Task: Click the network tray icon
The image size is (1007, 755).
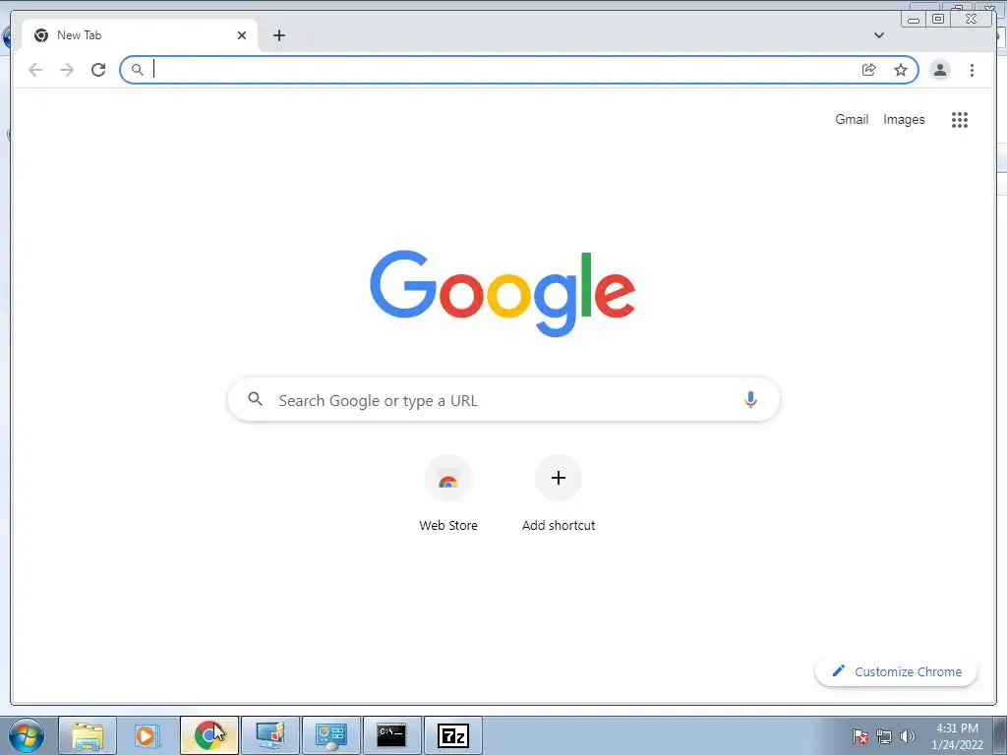Action: (x=884, y=736)
